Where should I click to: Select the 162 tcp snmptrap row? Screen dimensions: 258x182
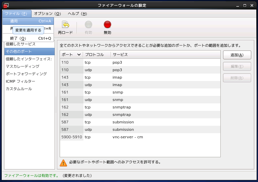(140, 107)
